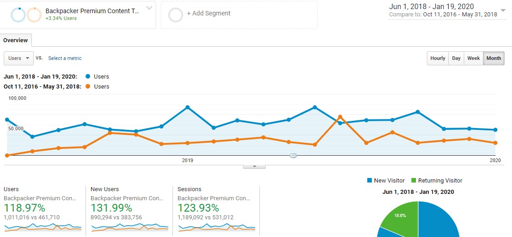512x237 pixels.
Task: Click the 890,294 vs 383,756 text
Action: pyautogui.click(x=116, y=217)
